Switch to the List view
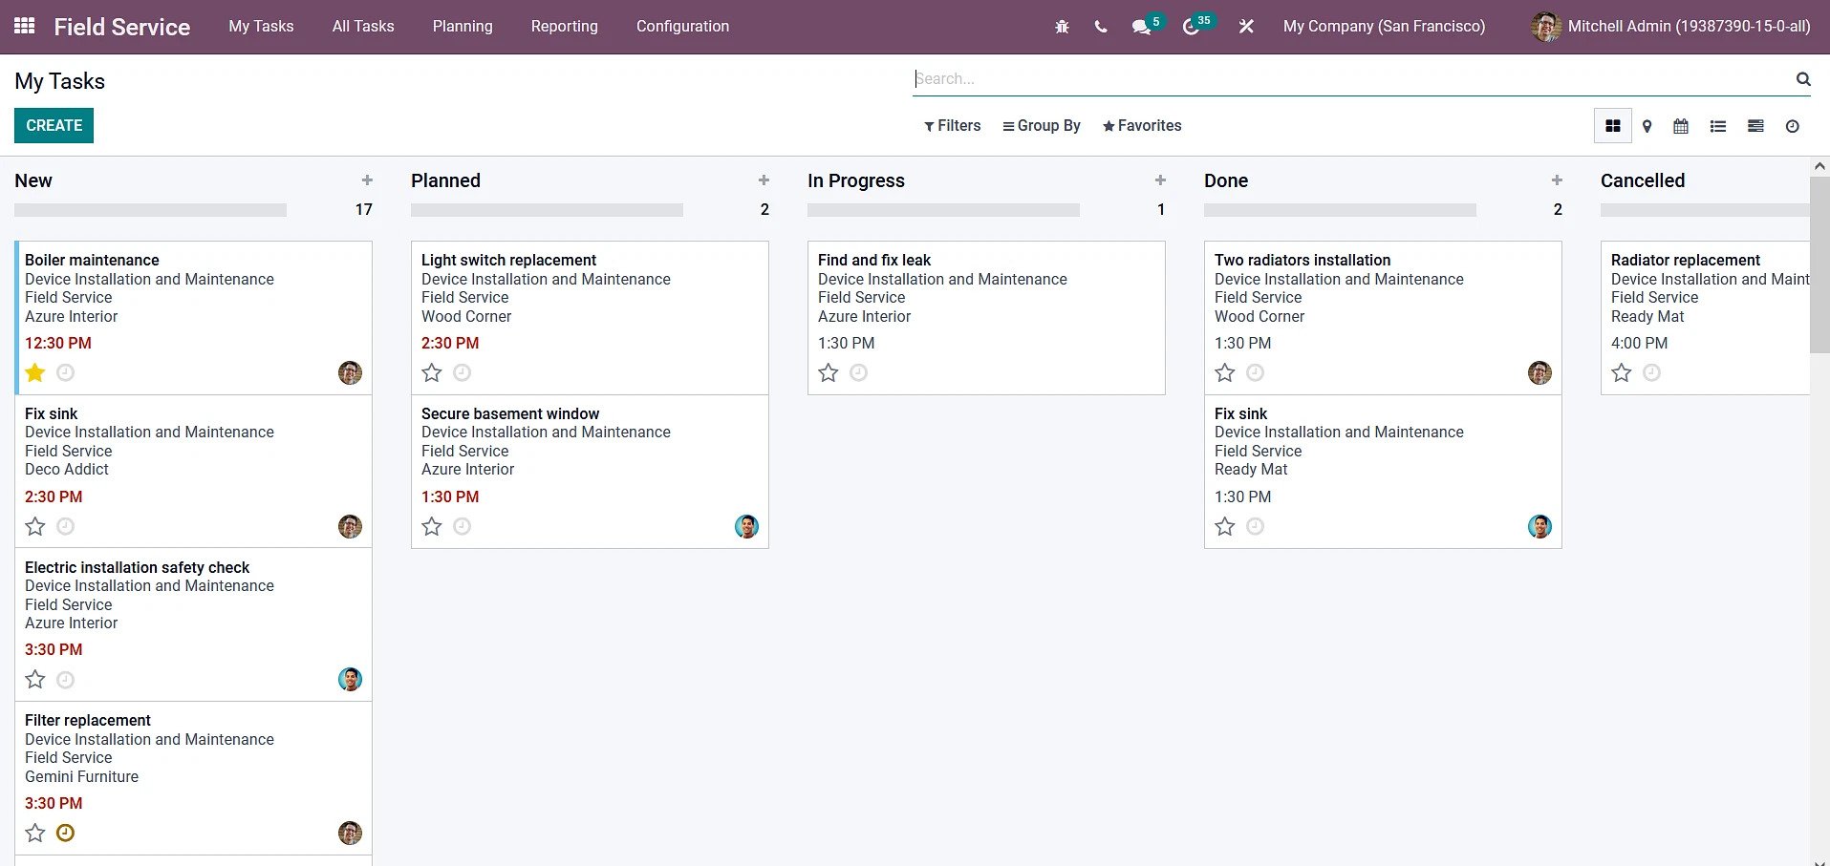 (1717, 125)
